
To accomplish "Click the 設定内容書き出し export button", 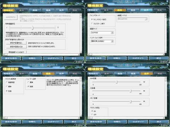I will (16, 43).
